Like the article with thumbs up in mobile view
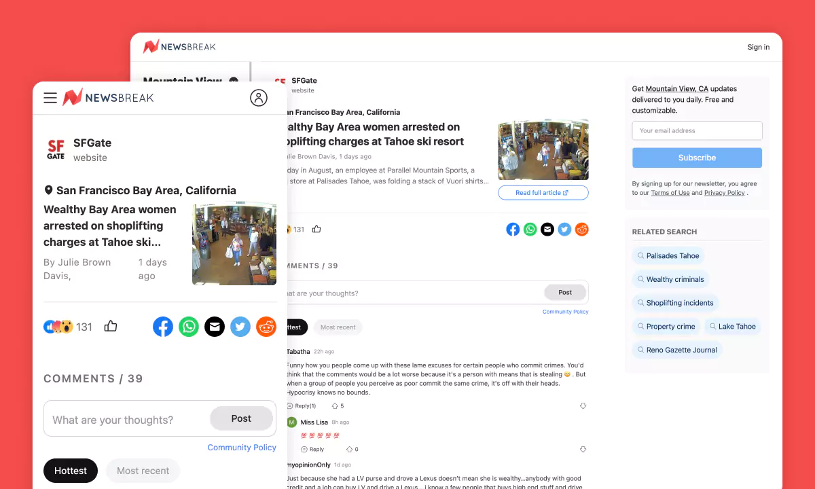Screen dimensions: 815x489 click(111, 327)
